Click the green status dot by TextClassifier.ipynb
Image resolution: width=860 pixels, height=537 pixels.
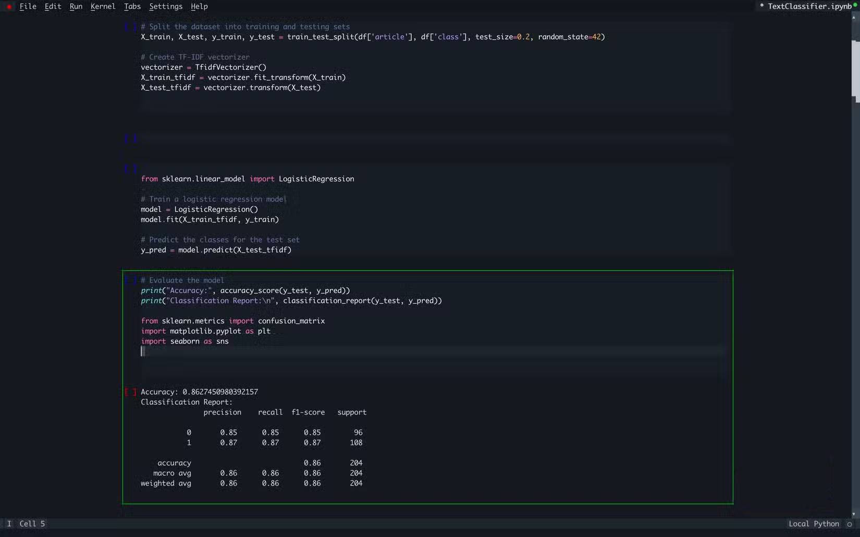click(855, 5)
